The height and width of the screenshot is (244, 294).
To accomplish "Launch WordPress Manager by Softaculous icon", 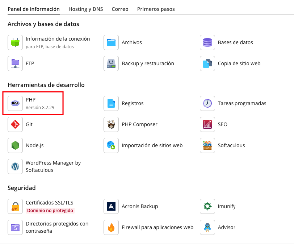I will 15,166.
